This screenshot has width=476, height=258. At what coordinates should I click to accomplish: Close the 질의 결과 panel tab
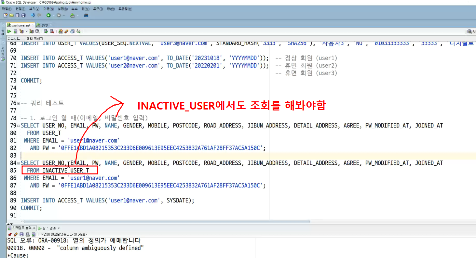coord(59,228)
